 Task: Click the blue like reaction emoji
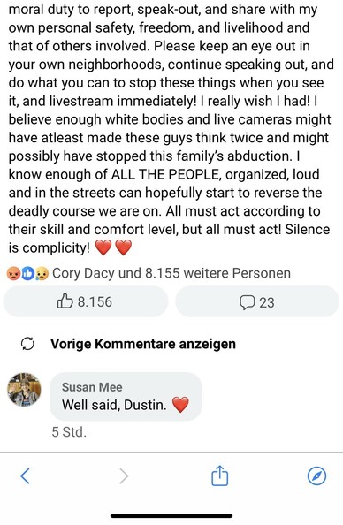27,274
